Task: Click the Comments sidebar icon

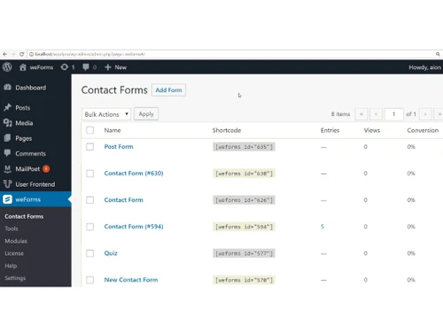Action: point(8,153)
